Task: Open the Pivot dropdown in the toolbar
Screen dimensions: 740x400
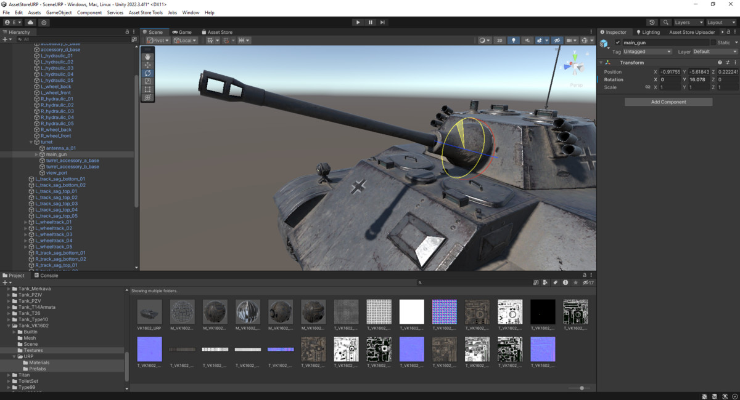Action: pos(157,40)
